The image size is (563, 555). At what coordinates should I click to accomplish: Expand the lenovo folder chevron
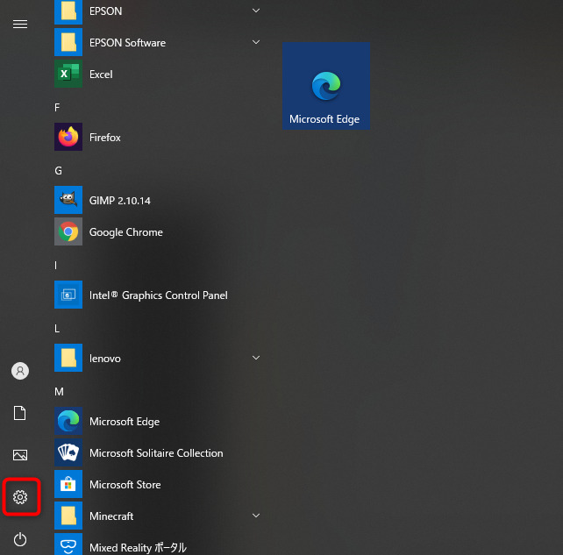pyautogui.click(x=256, y=358)
